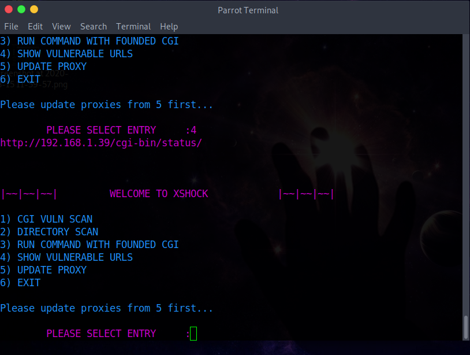
Task: Click the lower '6) EXIT' line
Action: tap(20, 283)
